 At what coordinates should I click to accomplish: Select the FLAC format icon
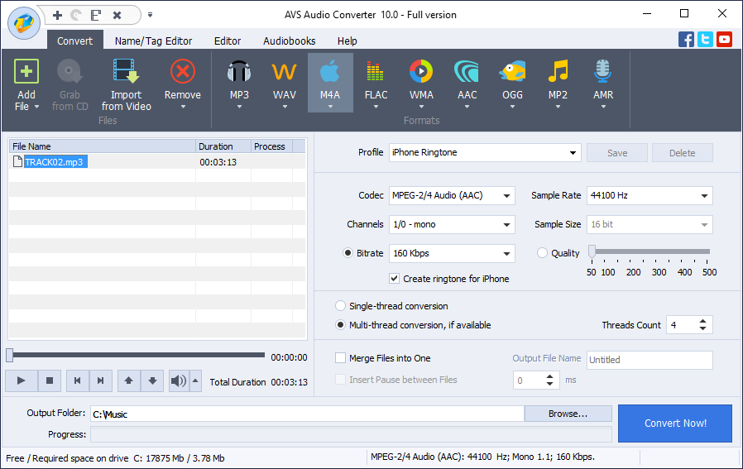376,71
